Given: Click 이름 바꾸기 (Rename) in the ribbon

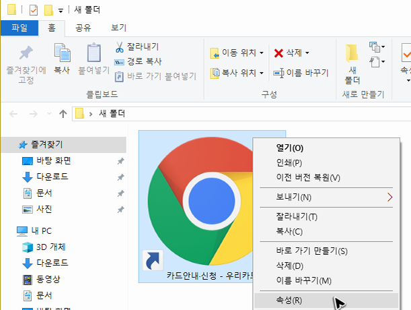Looking at the screenshot, I should tap(301, 73).
